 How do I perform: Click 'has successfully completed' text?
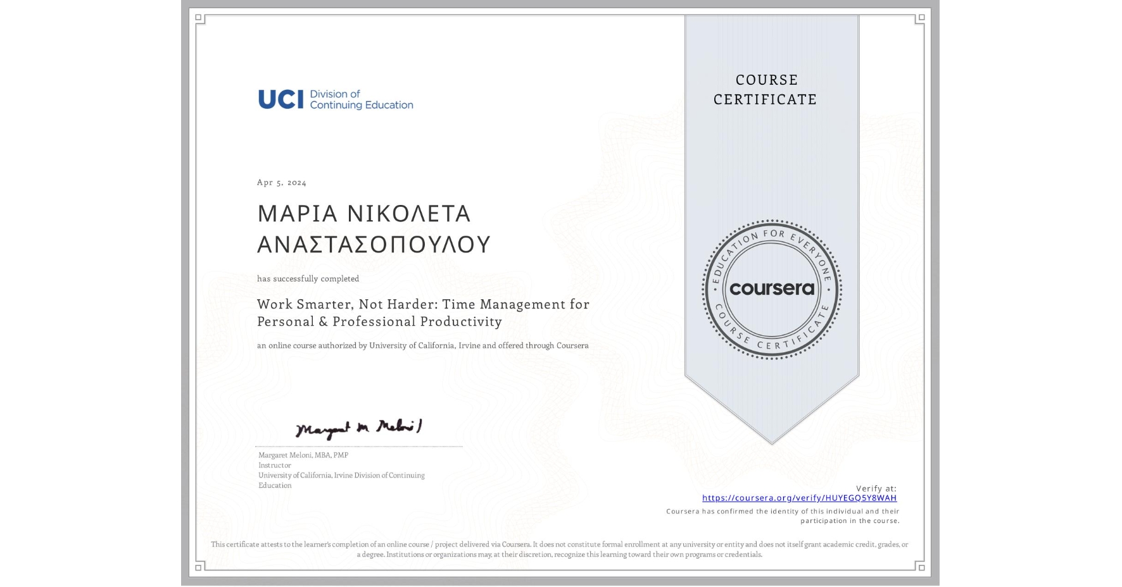pyautogui.click(x=308, y=279)
